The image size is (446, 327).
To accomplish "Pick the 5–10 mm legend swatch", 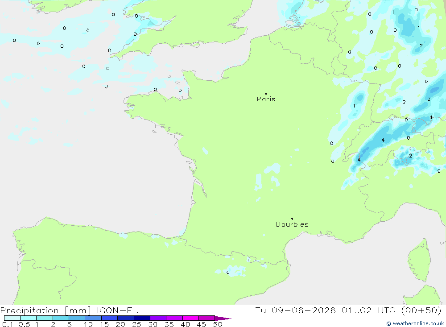I will pyautogui.click(x=77, y=318).
